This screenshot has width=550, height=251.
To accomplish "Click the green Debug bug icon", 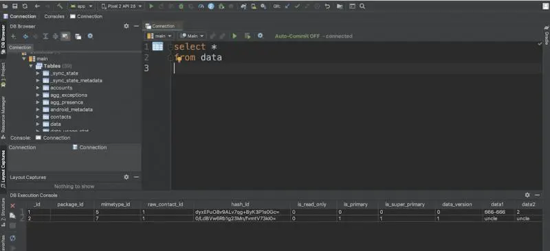I will click(x=181, y=6).
